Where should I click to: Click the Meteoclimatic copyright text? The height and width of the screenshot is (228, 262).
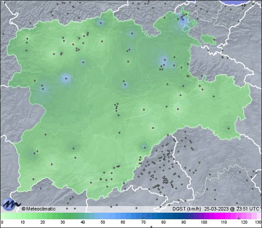click(x=38, y=209)
